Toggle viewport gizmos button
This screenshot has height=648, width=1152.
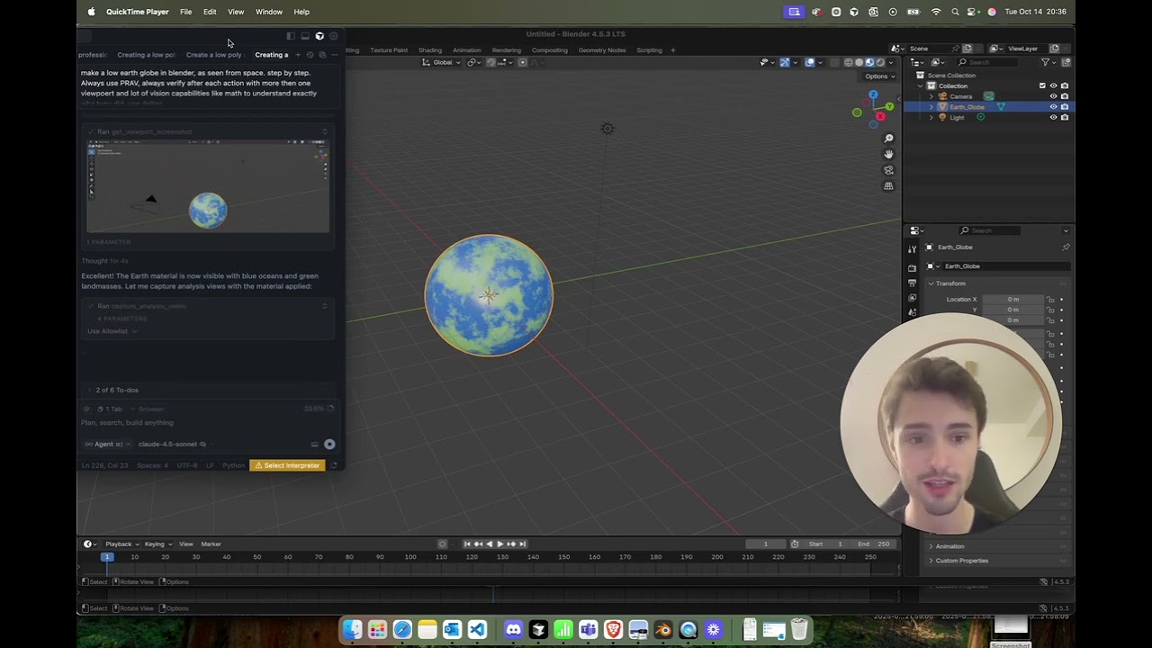[x=785, y=62]
